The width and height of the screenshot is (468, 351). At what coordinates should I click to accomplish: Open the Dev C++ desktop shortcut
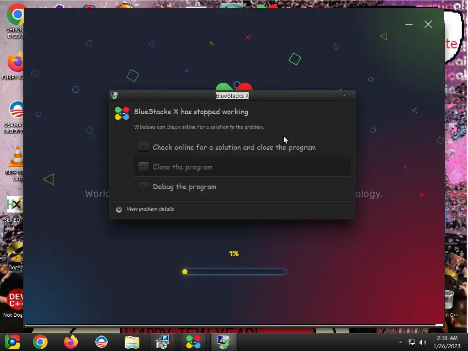13,303
